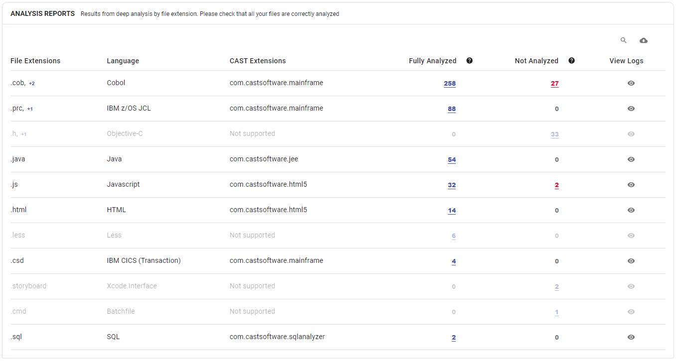676x361 pixels.
Task: View logs eye icon for Xcode Interface row
Action: pos(631,286)
